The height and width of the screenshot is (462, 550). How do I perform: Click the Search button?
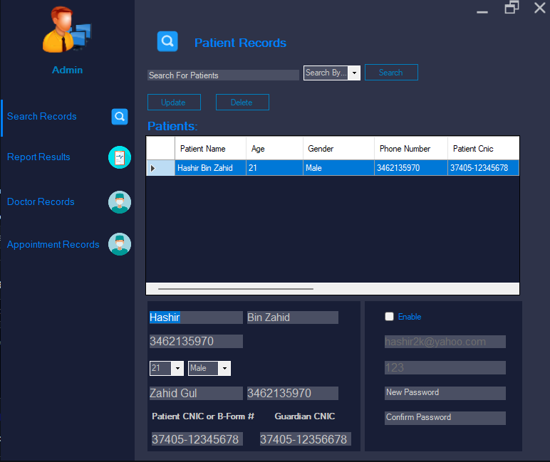(x=391, y=72)
